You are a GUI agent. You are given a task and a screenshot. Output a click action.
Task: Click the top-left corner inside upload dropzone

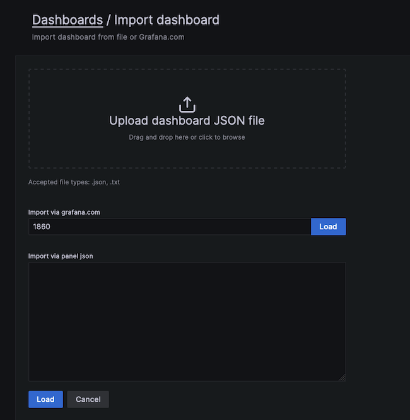pyautogui.click(x=34, y=74)
